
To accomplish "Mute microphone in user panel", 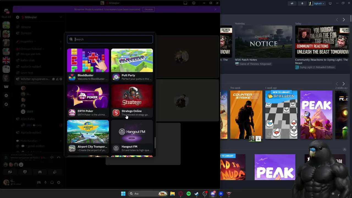I will pyautogui.click(x=45, y=183).
